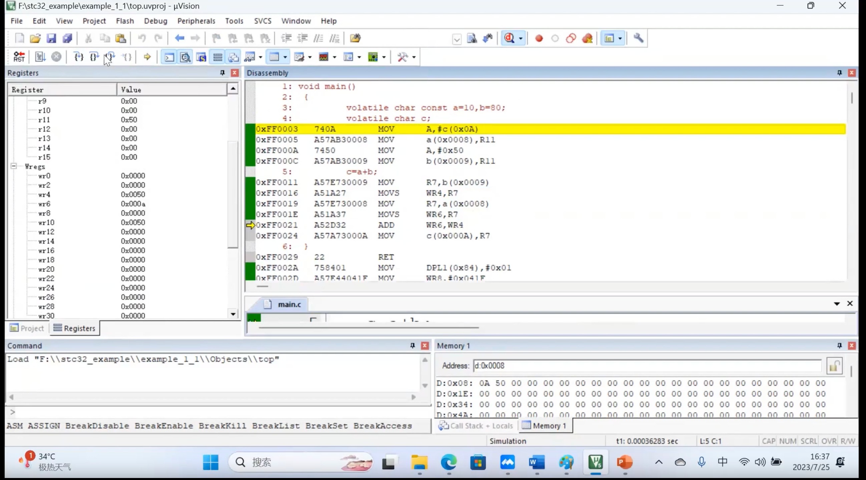The image size is (866, 480).
Task: Pin the Registers panel
Action: click(x=222, y=73)
